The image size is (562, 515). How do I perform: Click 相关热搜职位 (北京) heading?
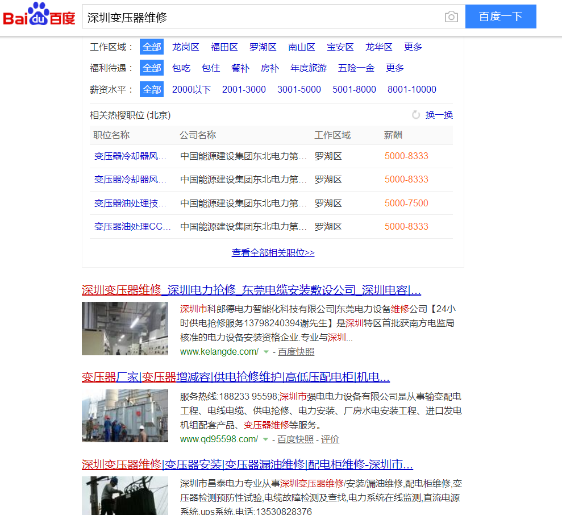(130, 115)
